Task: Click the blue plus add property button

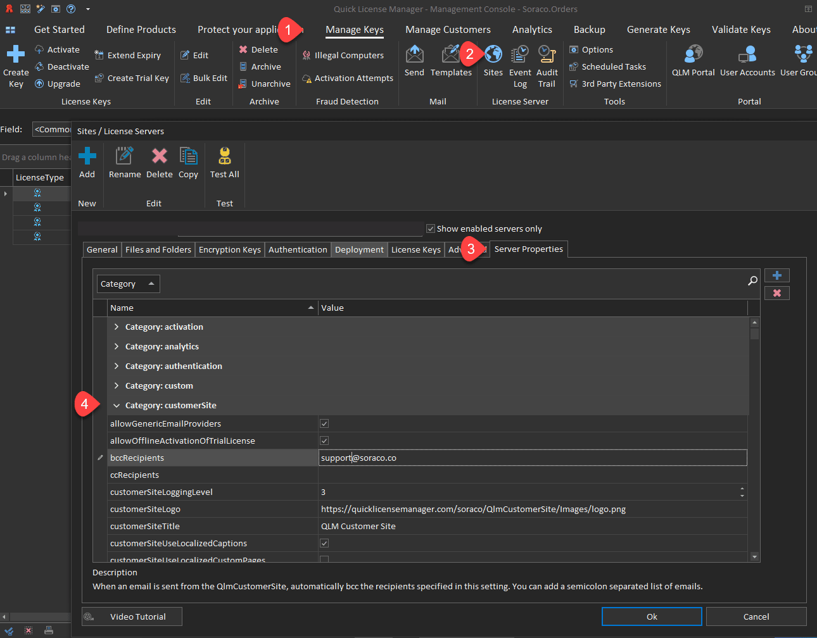Action: 776,275
